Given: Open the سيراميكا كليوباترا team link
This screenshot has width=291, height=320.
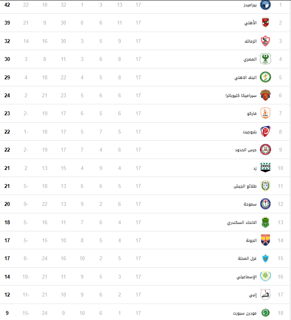Looking at the screenshot, I should [241, 95].
